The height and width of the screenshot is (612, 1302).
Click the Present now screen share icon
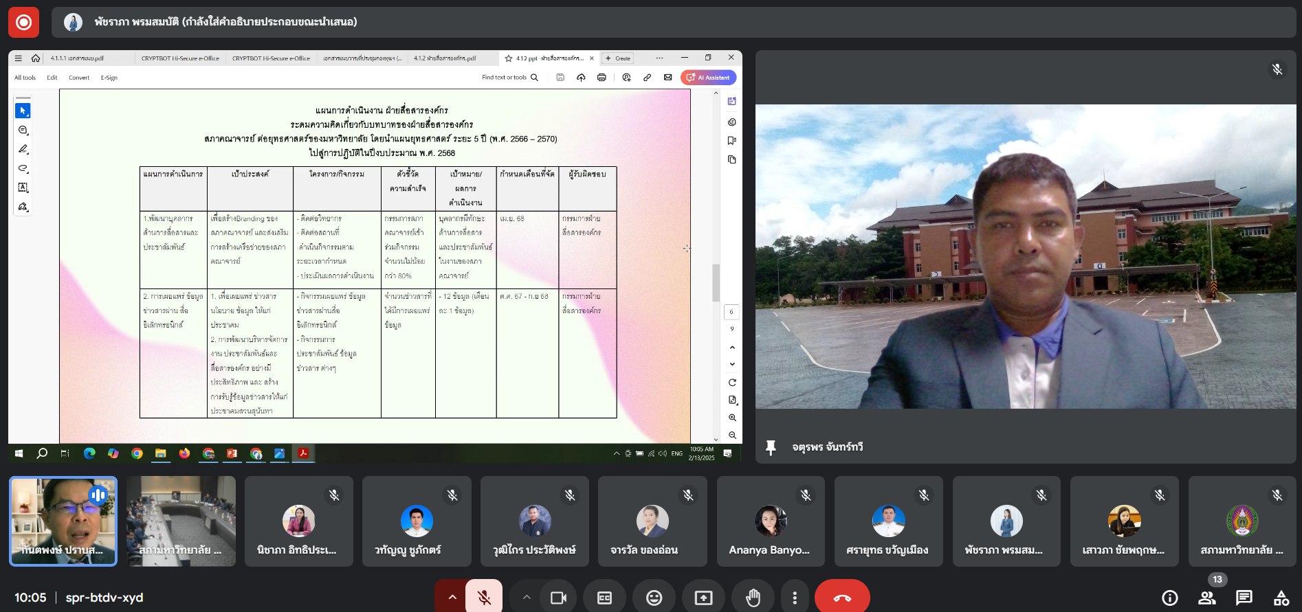pos(703,598)
